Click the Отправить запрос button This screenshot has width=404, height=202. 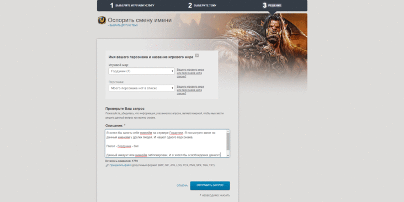(210, 185)
